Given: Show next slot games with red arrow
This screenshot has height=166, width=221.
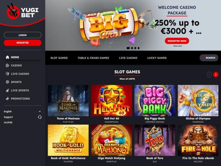Looking at the screenshot, I should 216,75.
